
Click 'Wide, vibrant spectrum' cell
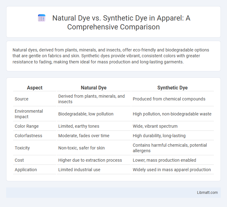155,126
